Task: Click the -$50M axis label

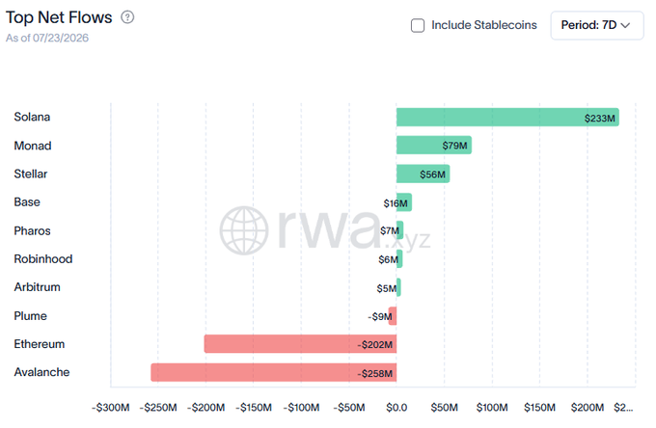Action: point(349,408)
